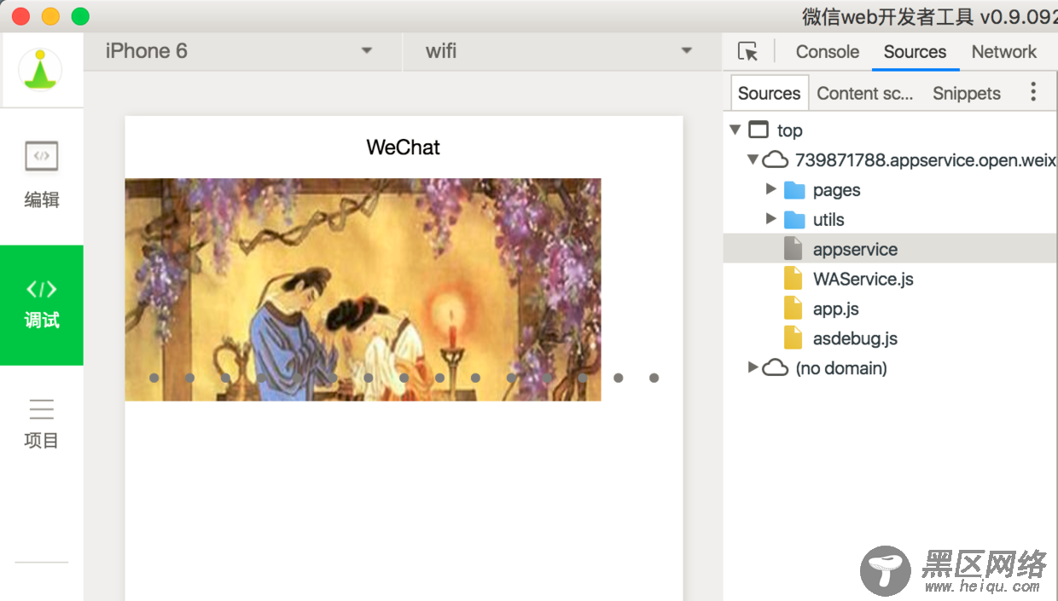This screenshot has width=1058, height=601.
Task: Click the green avatar logo in the sidebar
Action: pyautogui.click(x=40, y=70)
